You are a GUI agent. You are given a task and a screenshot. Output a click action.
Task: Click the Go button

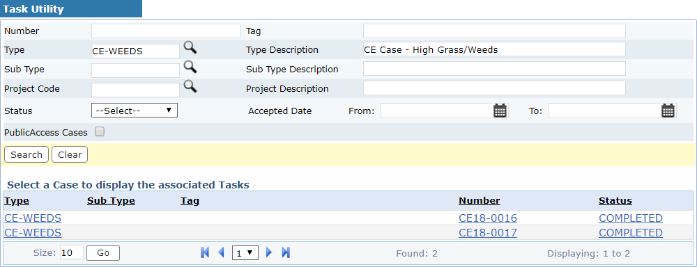(x=103, y=253)
